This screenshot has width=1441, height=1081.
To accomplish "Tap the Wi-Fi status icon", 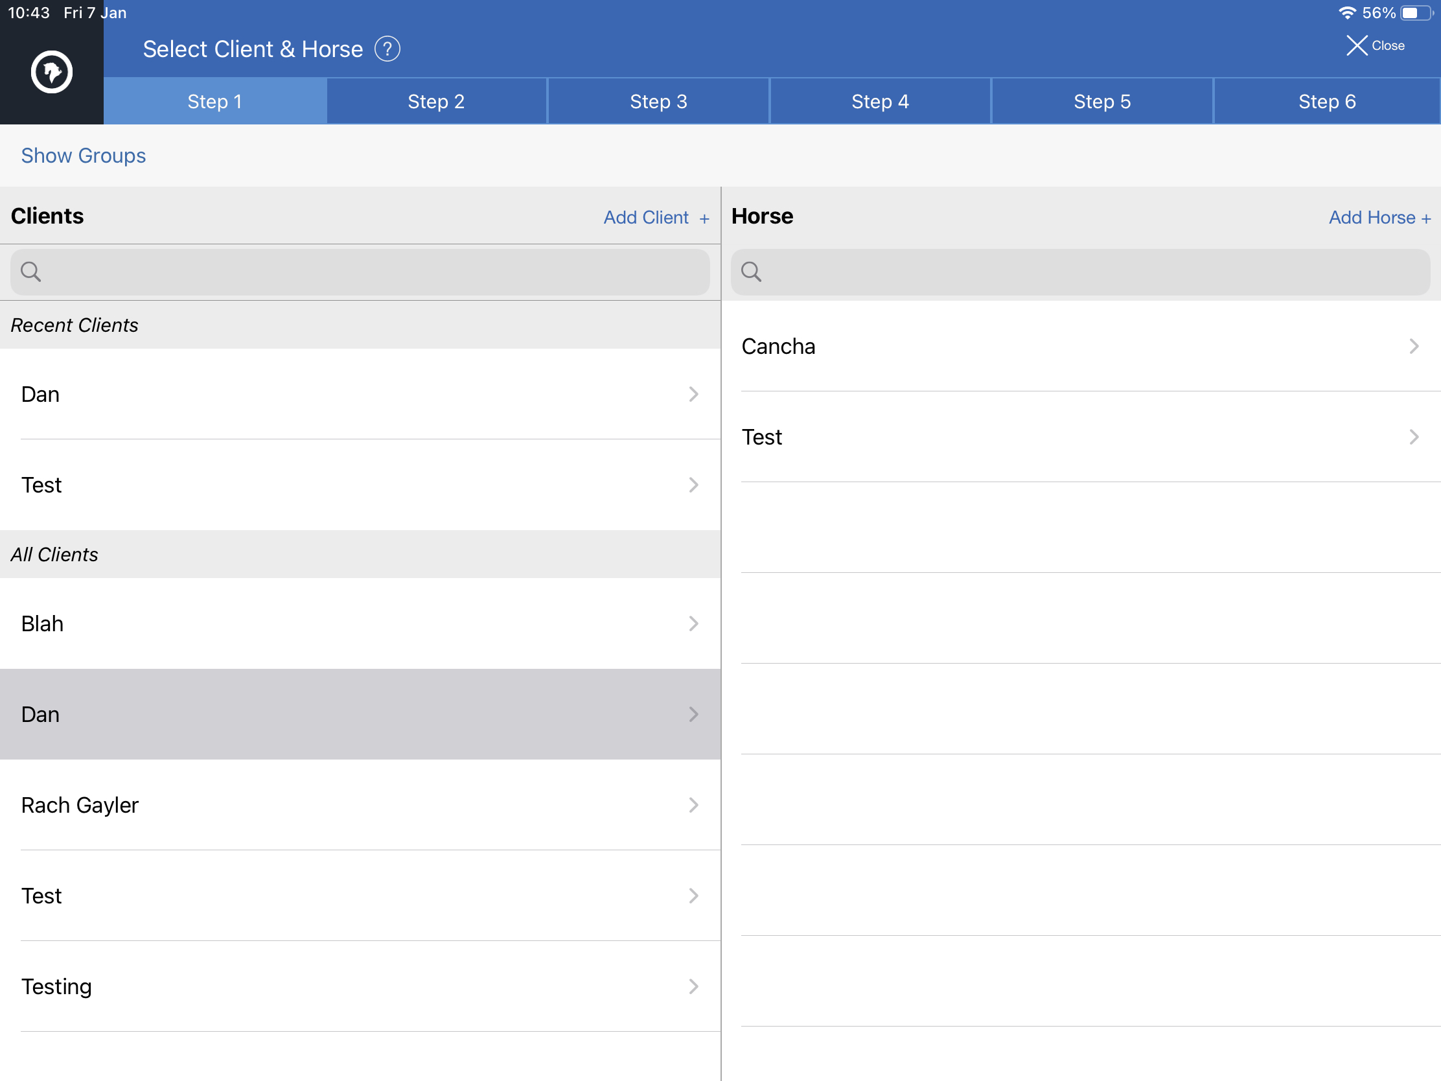I will click(x=1346, y=13).
